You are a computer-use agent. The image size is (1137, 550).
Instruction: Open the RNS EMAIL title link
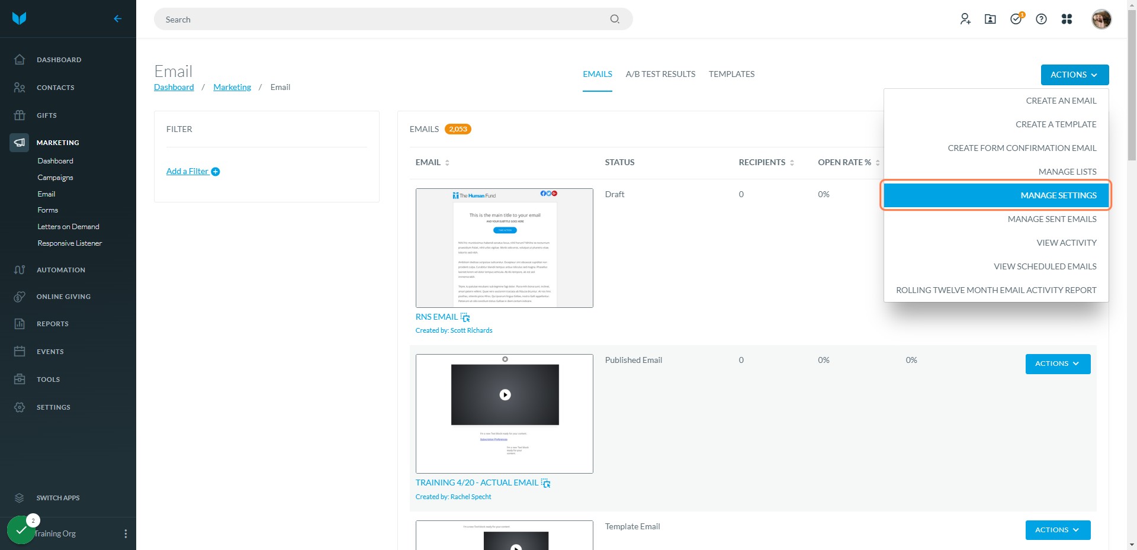[x=436, y=317]
